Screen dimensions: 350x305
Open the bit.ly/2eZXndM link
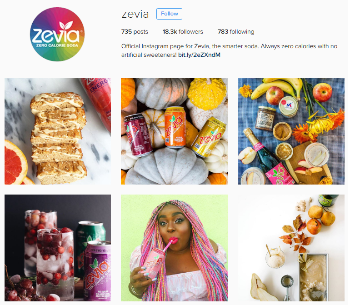coord(199,55)
